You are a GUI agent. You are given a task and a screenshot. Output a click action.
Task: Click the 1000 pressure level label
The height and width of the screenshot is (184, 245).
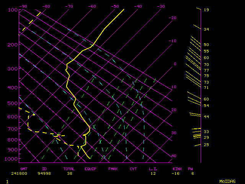13,159
